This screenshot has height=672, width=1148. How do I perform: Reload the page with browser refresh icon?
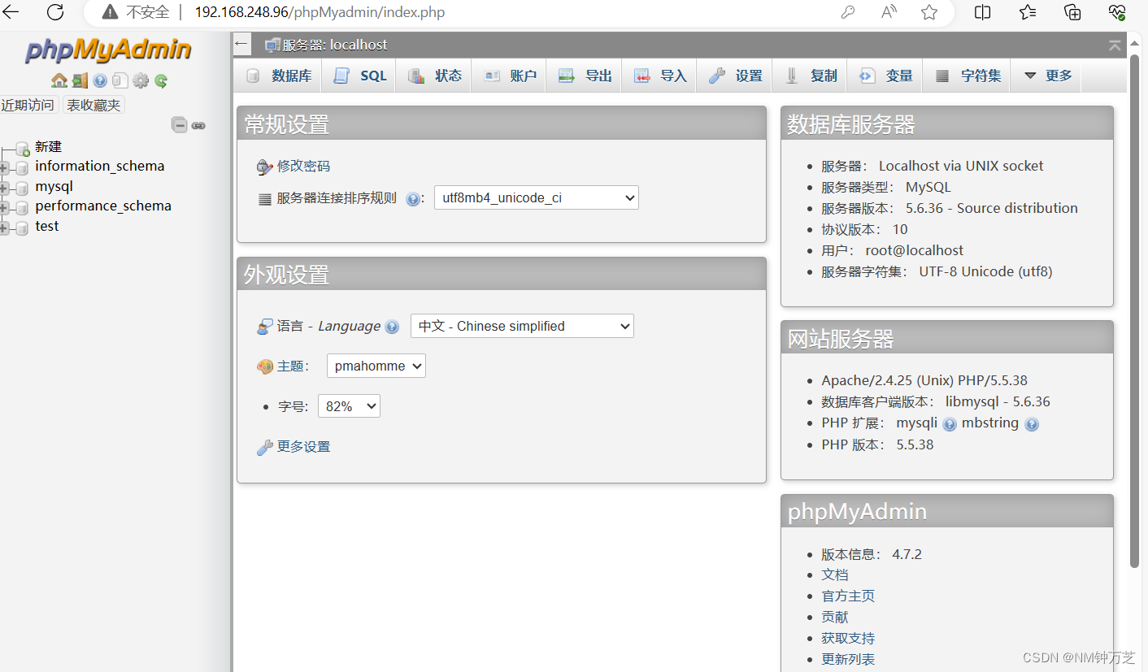coord(54,12)
